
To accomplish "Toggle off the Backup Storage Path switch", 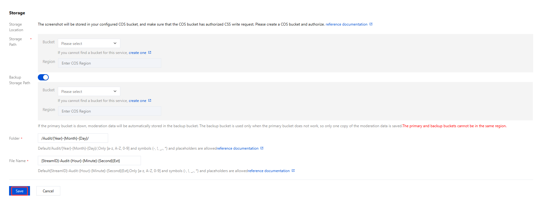I will click(x=43, y=77).
